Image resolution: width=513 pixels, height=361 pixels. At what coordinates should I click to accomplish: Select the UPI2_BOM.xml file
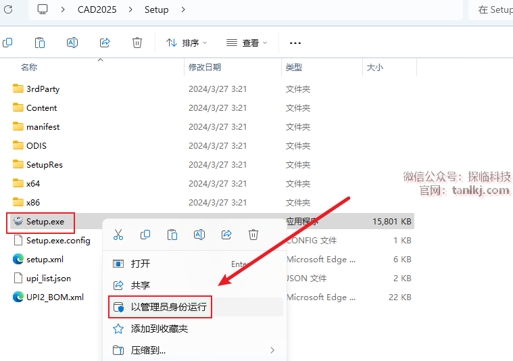point(48,298)
